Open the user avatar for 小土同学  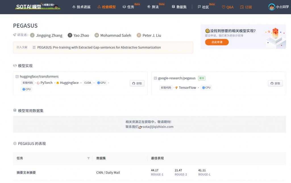[272, 7]
